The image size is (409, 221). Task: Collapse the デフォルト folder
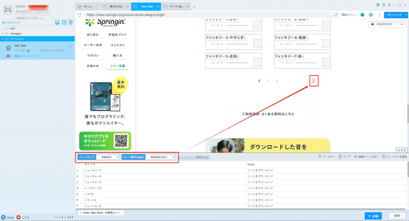click(3, 39)
